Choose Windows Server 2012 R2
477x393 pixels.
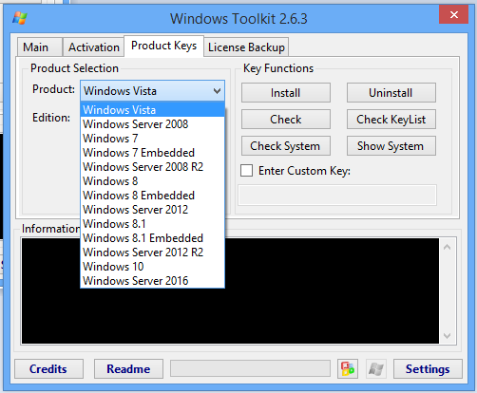(153, 253)
